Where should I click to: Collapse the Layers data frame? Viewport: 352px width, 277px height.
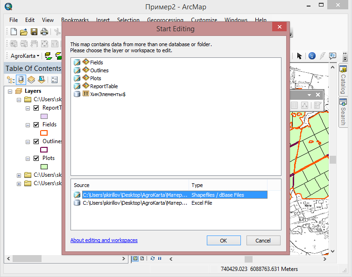pyautogui.click(x=10, y=91)
